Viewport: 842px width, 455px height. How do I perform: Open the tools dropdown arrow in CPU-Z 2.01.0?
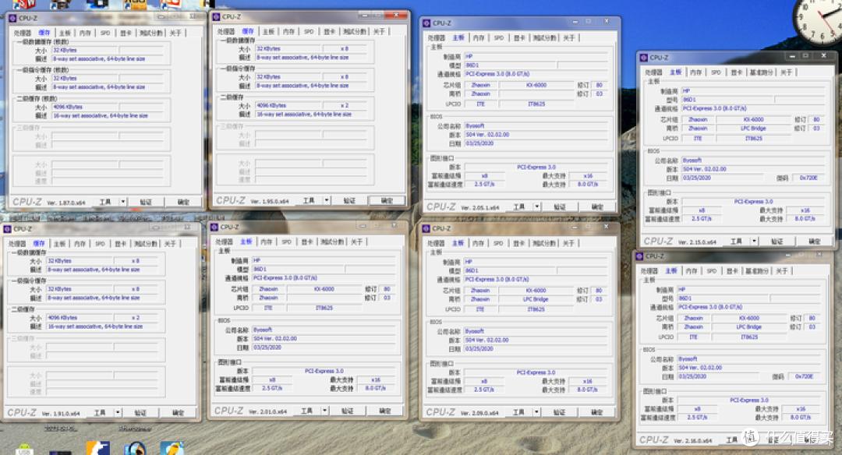pos(324,411)
